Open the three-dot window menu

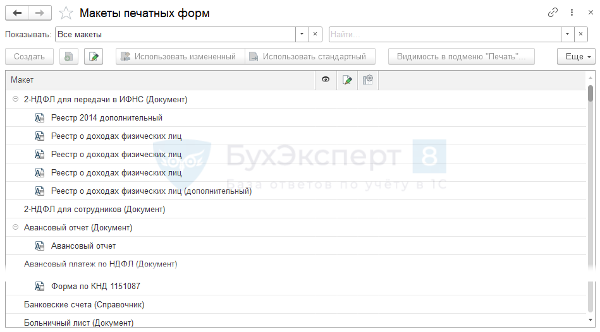[x=572, y=13]
